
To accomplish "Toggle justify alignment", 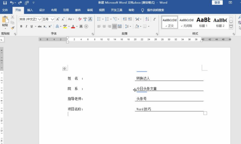I will [115, 26].
